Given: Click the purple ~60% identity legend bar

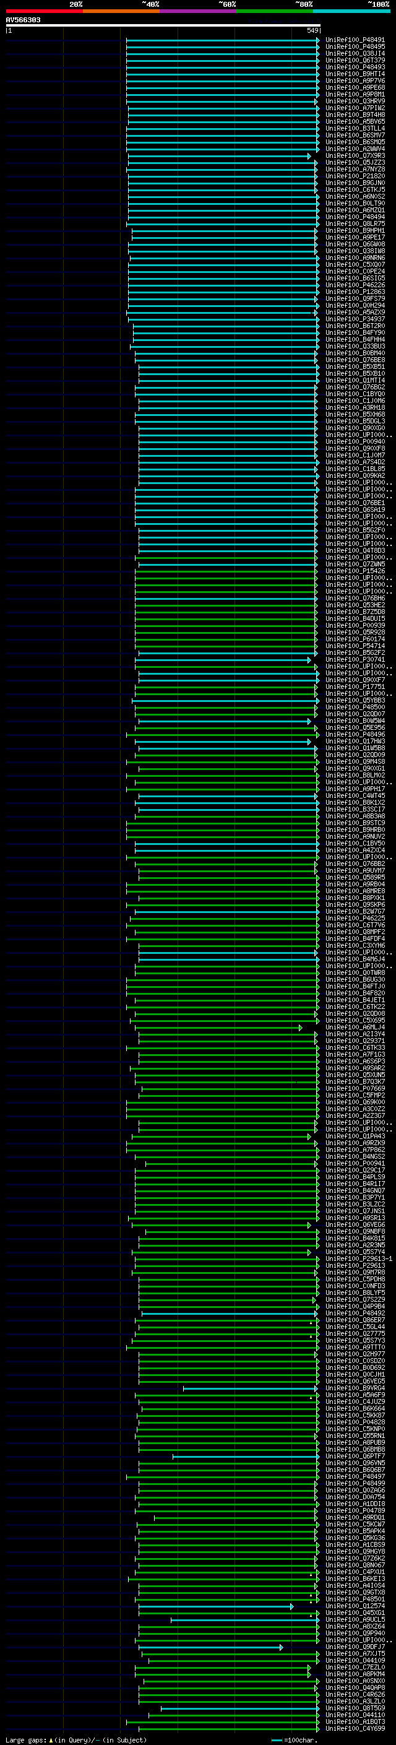Looking at the screenshot, I should pos(199,11).
